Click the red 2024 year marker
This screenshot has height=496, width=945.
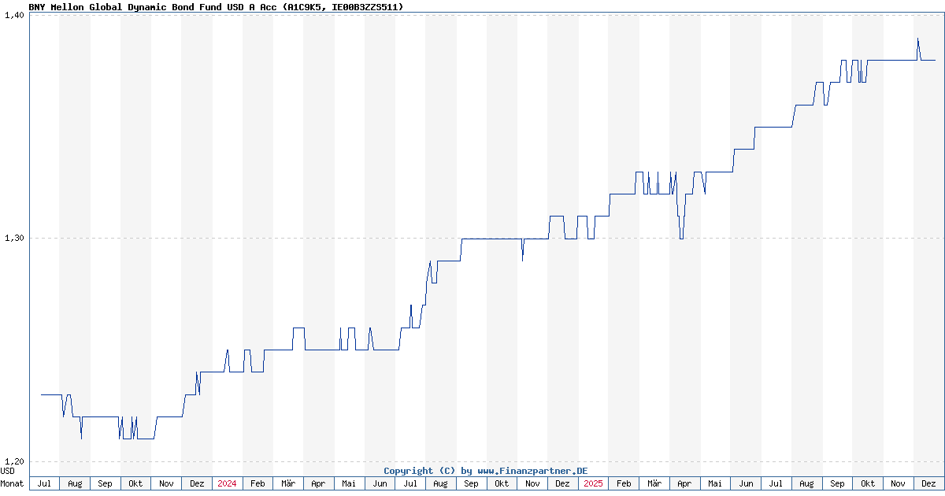226,483
